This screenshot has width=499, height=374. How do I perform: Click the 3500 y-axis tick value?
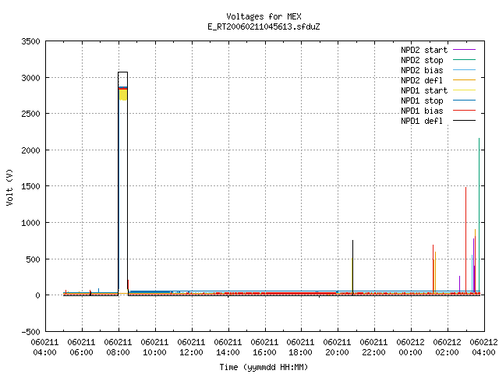coord(30,41)
